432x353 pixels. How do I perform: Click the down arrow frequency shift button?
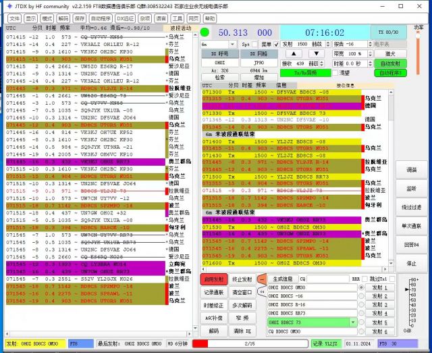[316, 53]
